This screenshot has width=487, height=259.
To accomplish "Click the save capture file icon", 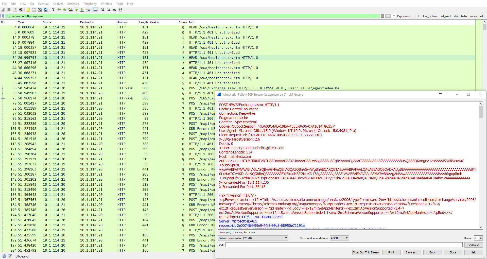I will 34,10.
